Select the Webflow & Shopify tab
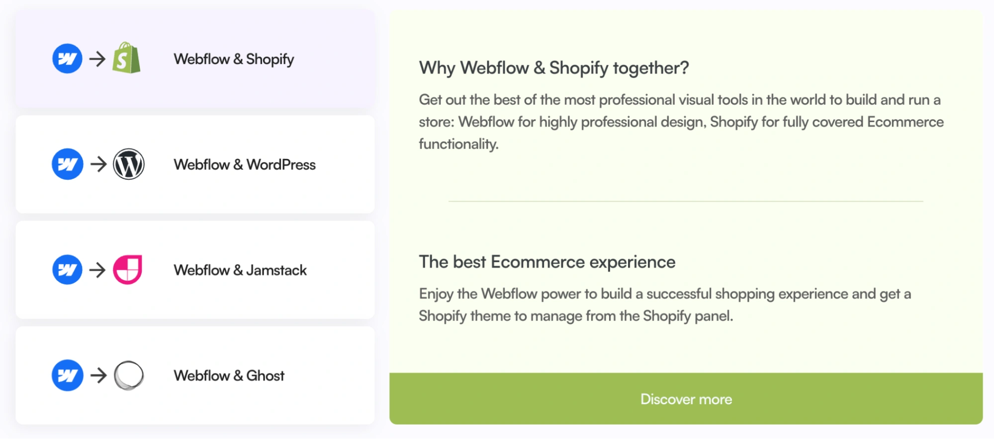994x439 pixels. pos(195,59)
